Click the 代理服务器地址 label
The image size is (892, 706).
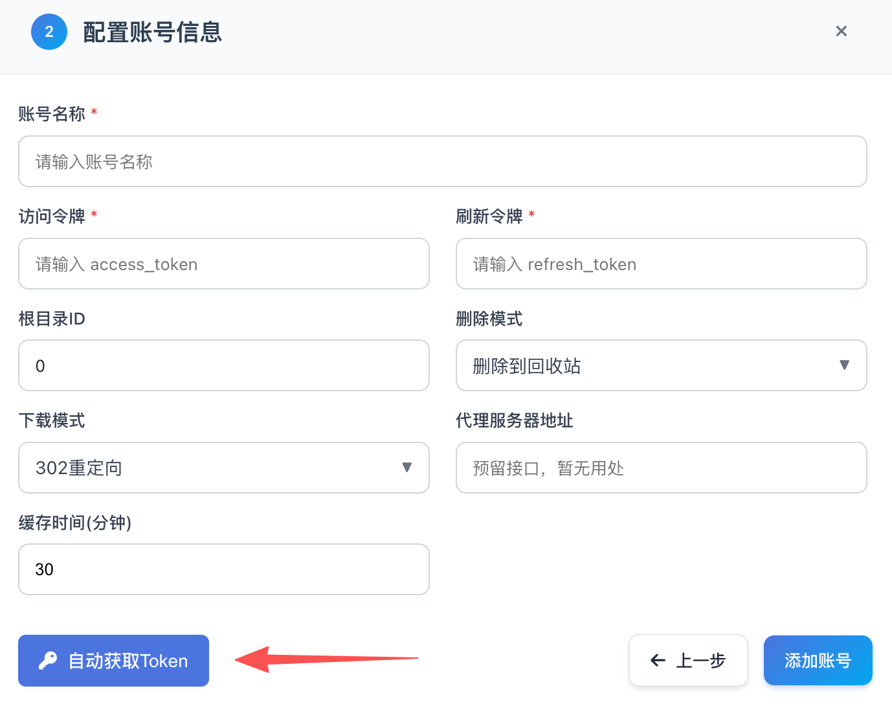[515, 420]
